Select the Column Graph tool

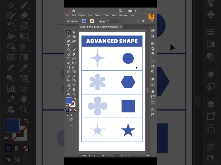(68, 85)
